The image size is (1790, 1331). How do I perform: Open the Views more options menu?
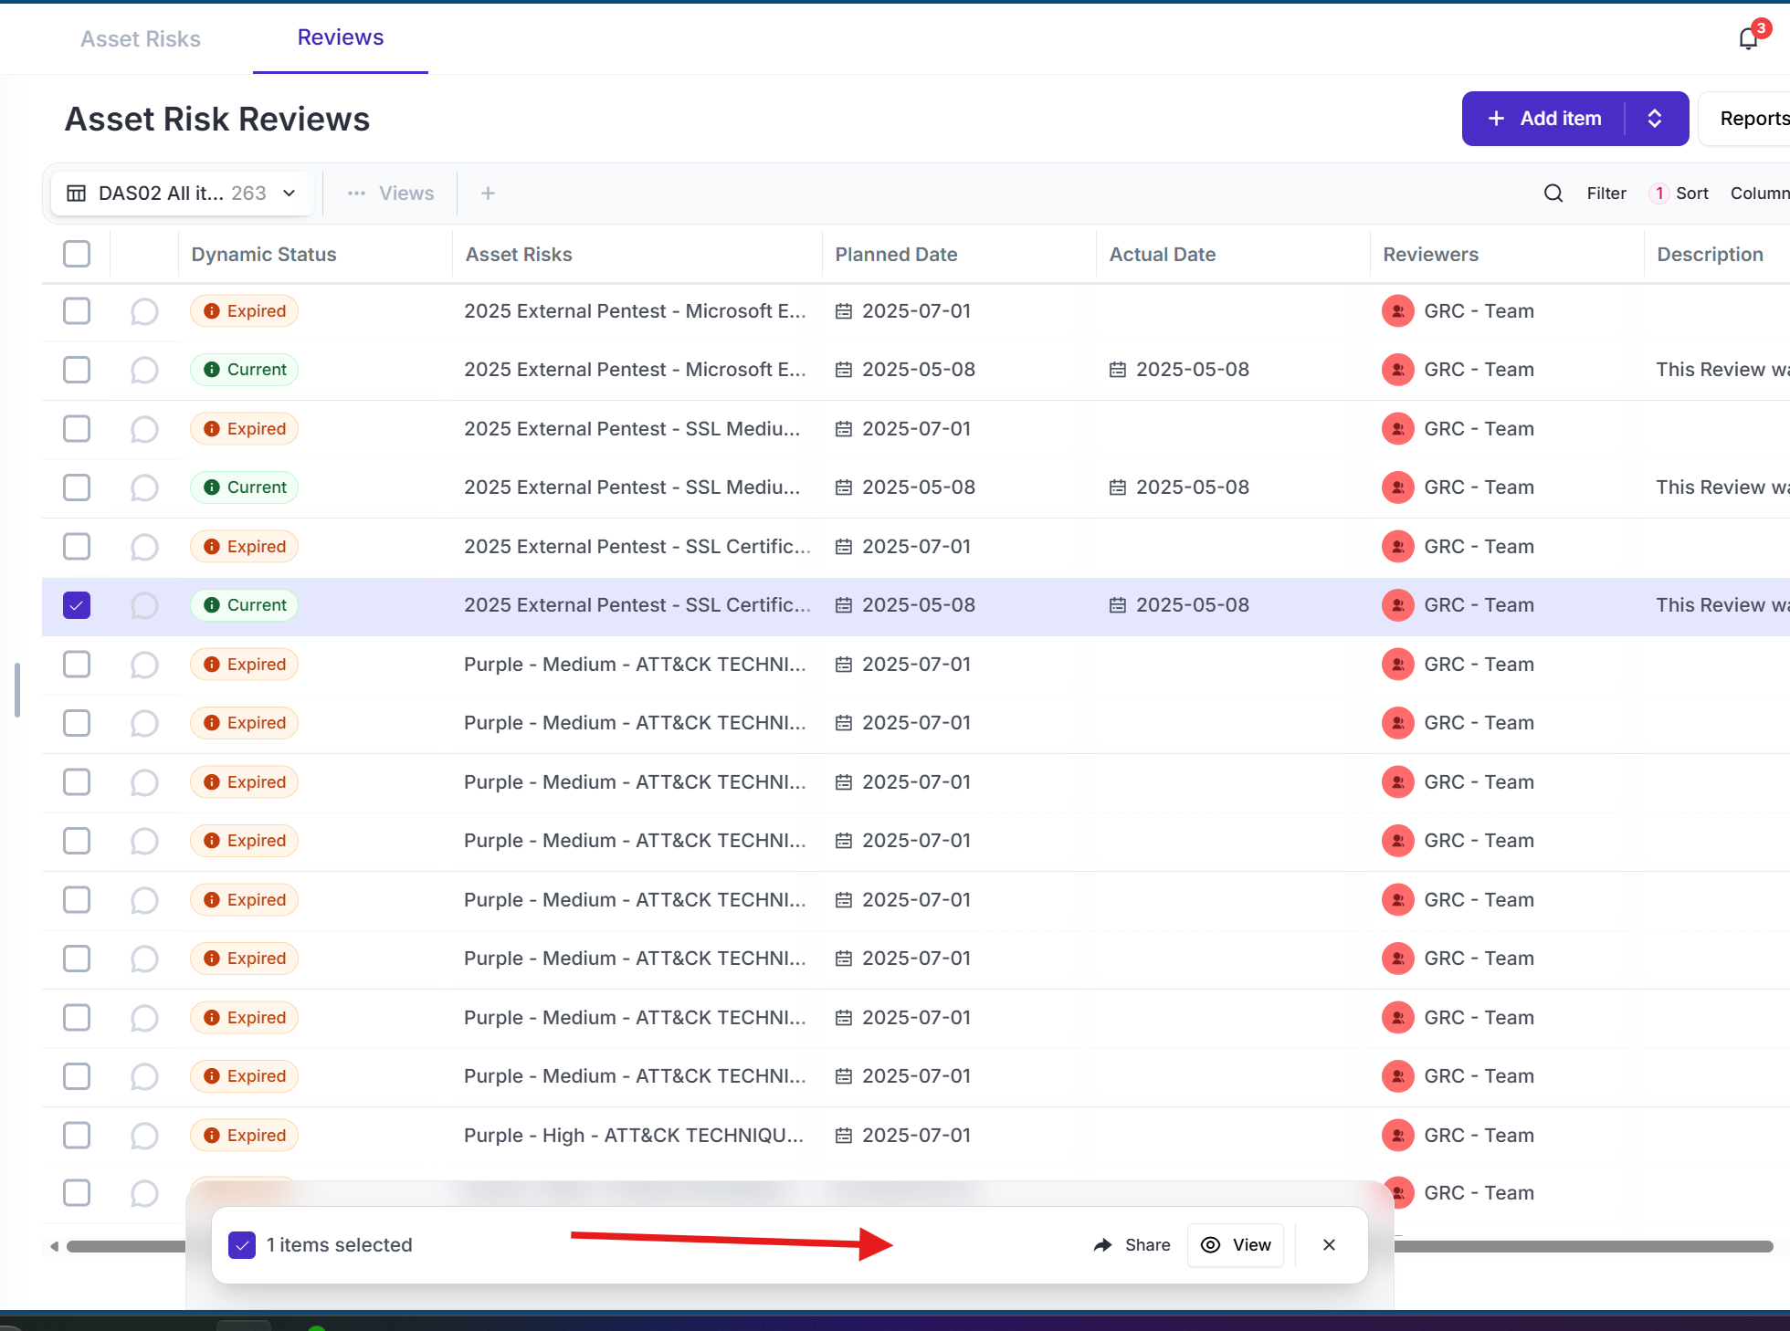(356, 193)
